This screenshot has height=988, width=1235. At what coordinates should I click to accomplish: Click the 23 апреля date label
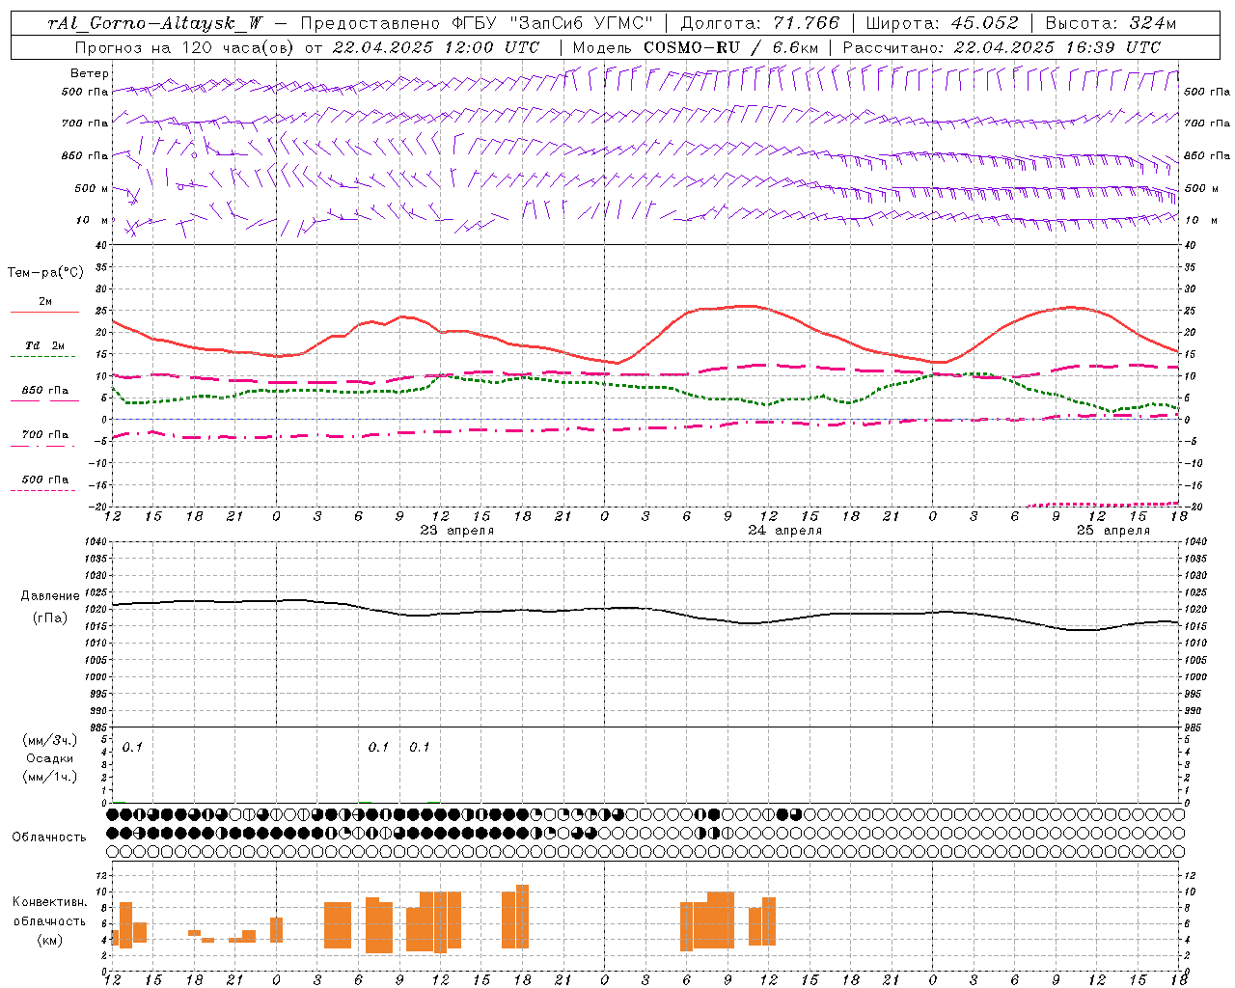coord(456,531)
